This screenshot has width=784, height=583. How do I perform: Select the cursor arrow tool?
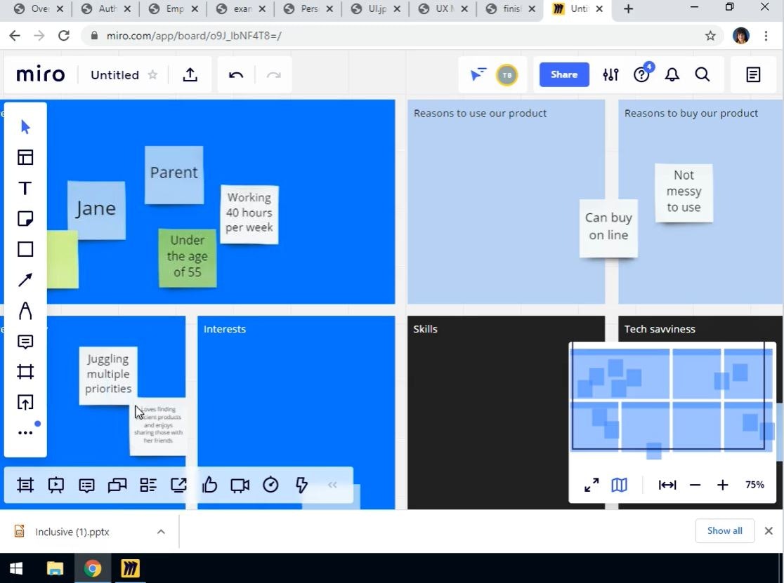pos(25,127)
